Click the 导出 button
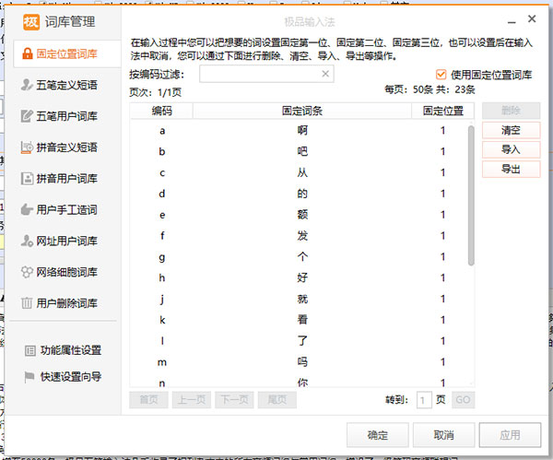 click(x=511, y=169)
